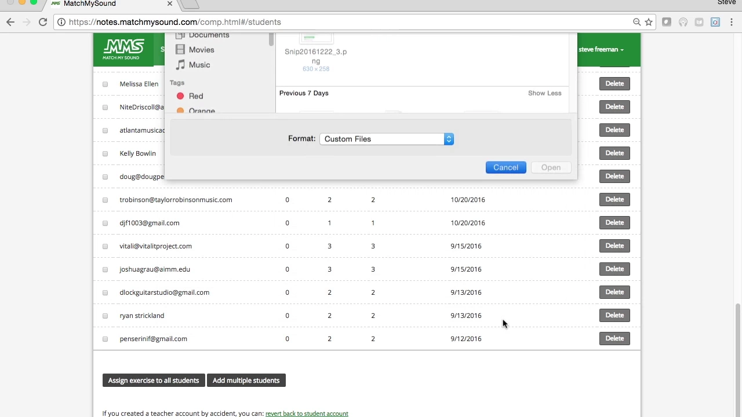Click Show Less in Previous 7 Days
Viewport: 742px width, 417px height.
[x=544, y=93]
